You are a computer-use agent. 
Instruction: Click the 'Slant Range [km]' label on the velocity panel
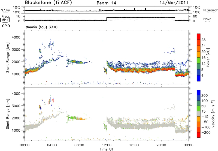pyautogui.click(x=8, y=114)
